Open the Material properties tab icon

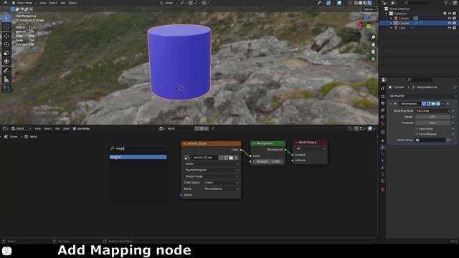[382, 181]
